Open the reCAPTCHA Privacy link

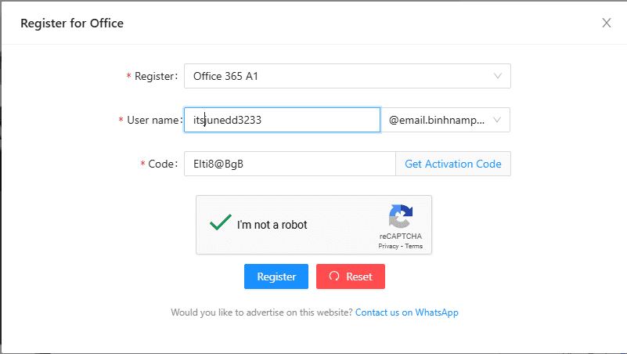click(x=388, y=246)
